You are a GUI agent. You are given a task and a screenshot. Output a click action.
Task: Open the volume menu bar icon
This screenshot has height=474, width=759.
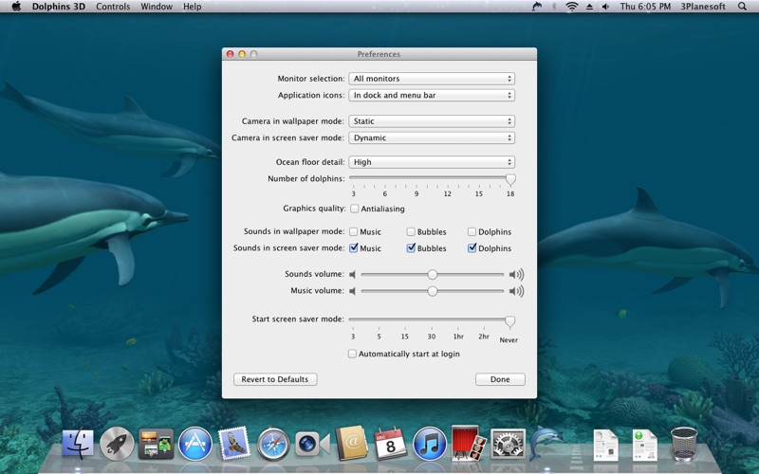(x=605, y=7)
